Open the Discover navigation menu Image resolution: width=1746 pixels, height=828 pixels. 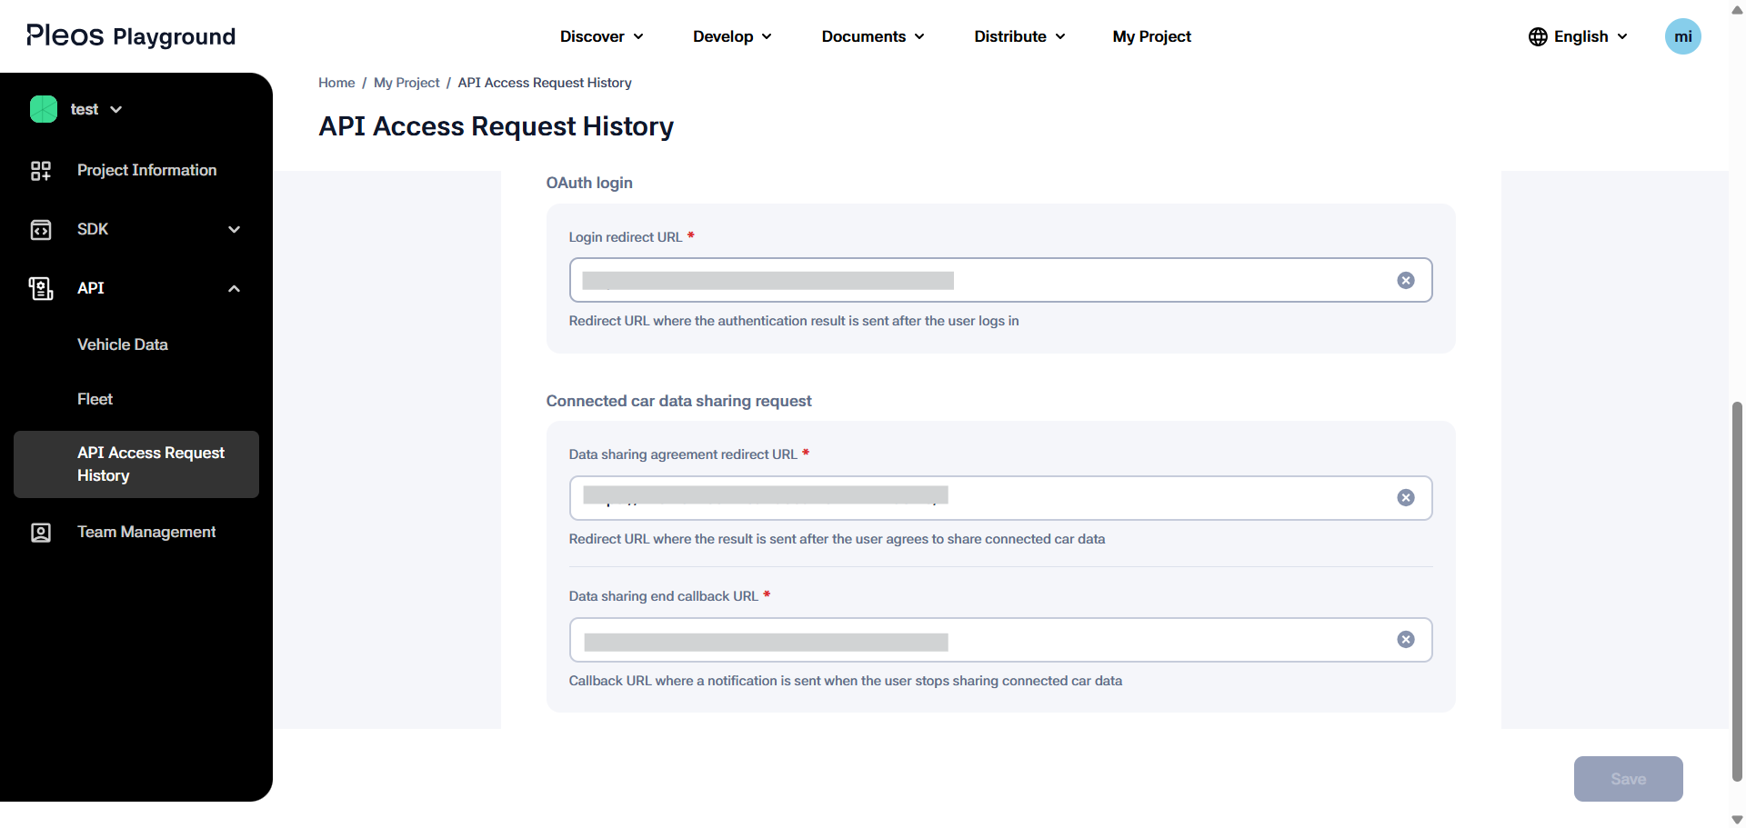point(601,36)
